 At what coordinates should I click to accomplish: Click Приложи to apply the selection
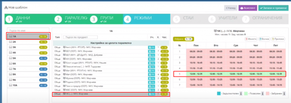point(278,39)
